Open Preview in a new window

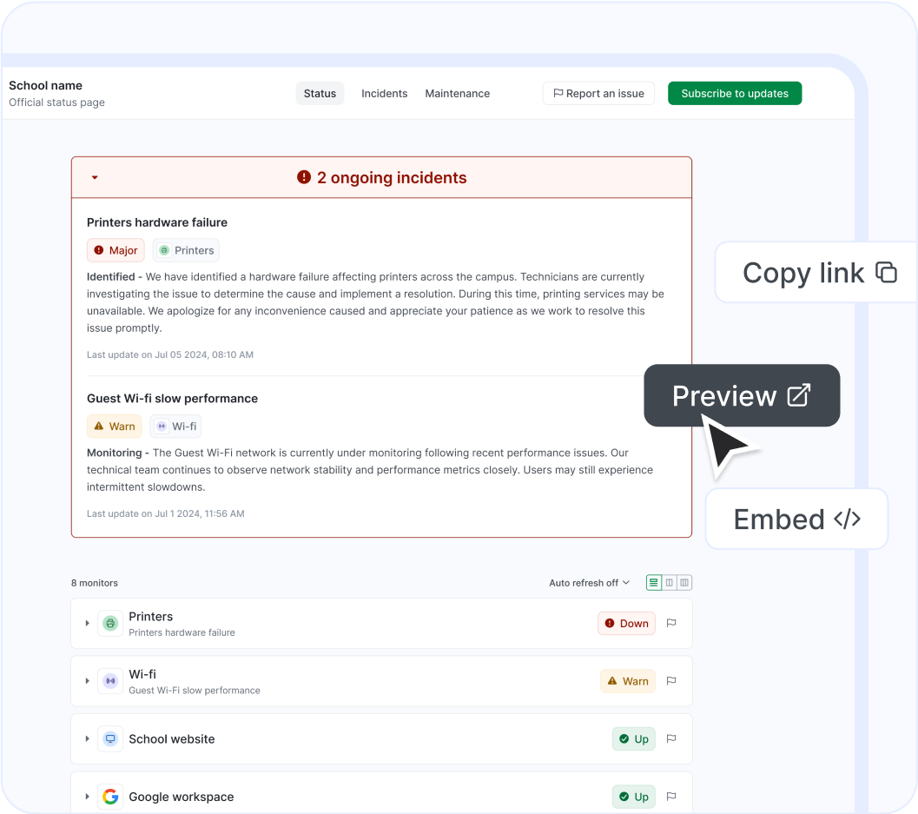741,395
